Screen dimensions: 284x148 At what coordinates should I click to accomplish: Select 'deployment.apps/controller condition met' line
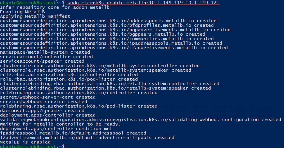click(x=56, y=129)
